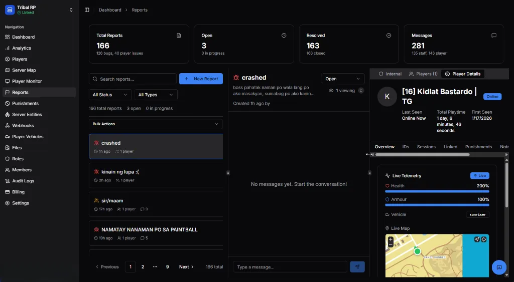The image size is (514, 282).
Task: Expand the Bulk Actions dropdown
Action: point(156,124)
